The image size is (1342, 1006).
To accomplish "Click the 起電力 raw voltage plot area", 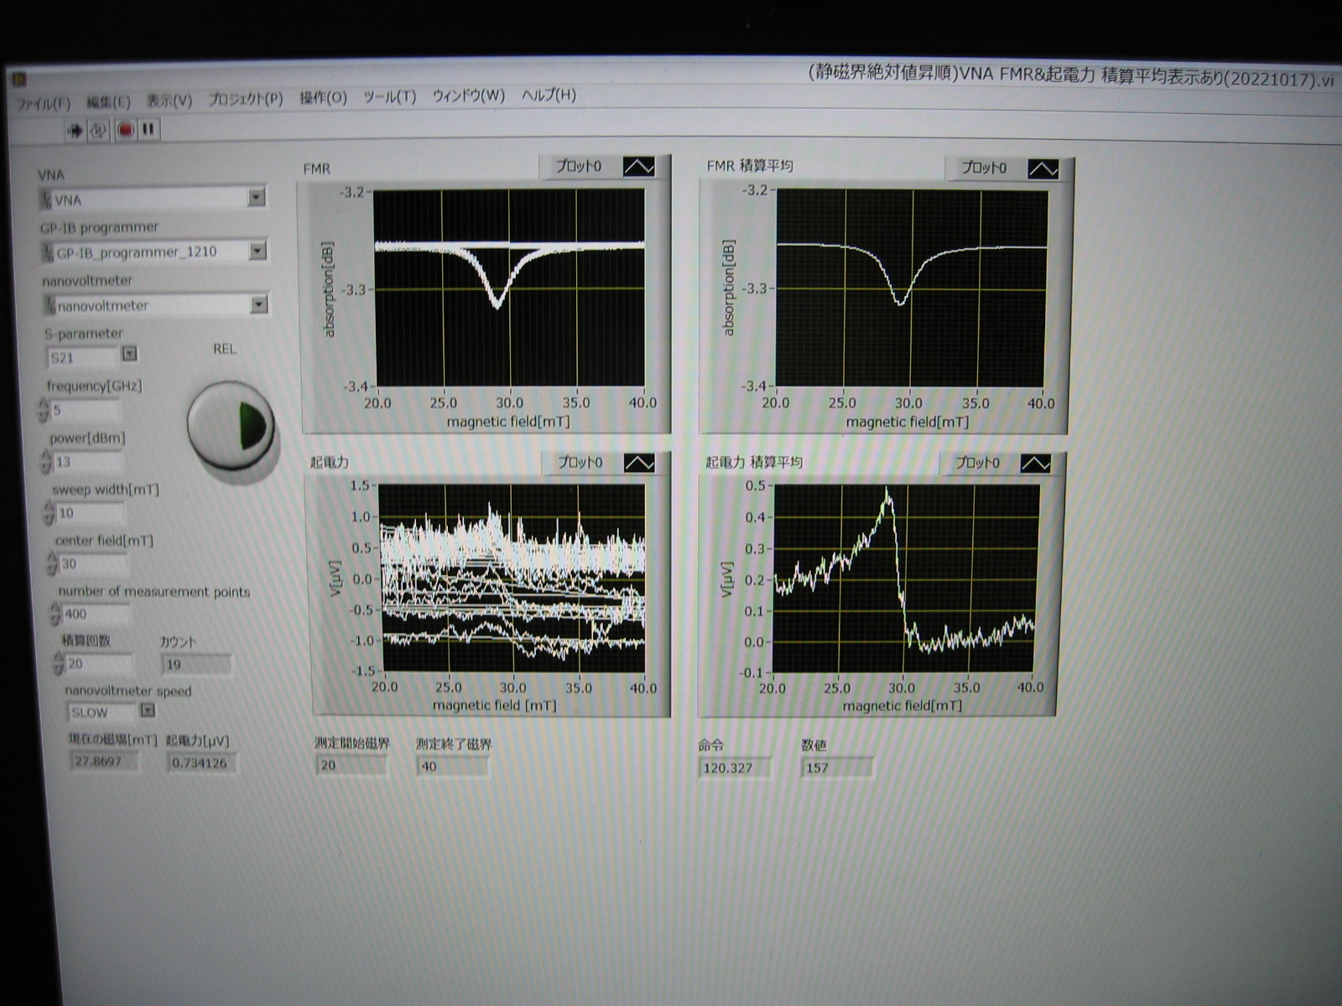I will pos(512,578).
